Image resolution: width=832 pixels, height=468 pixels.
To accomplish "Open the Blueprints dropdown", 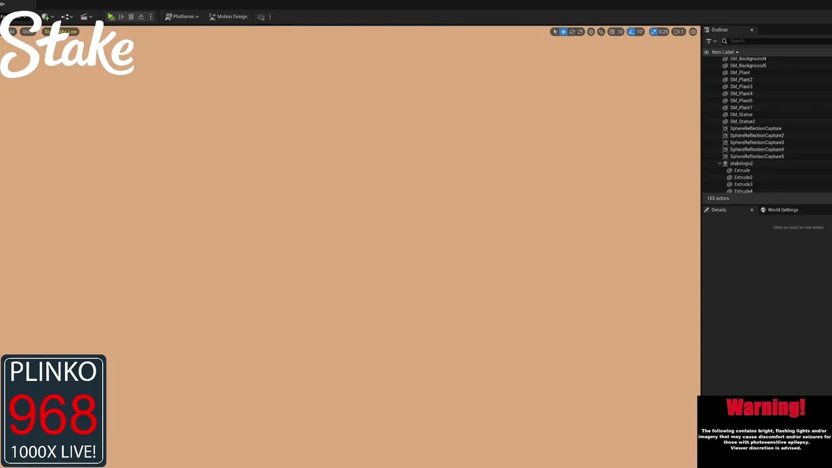I will [66, 17].
